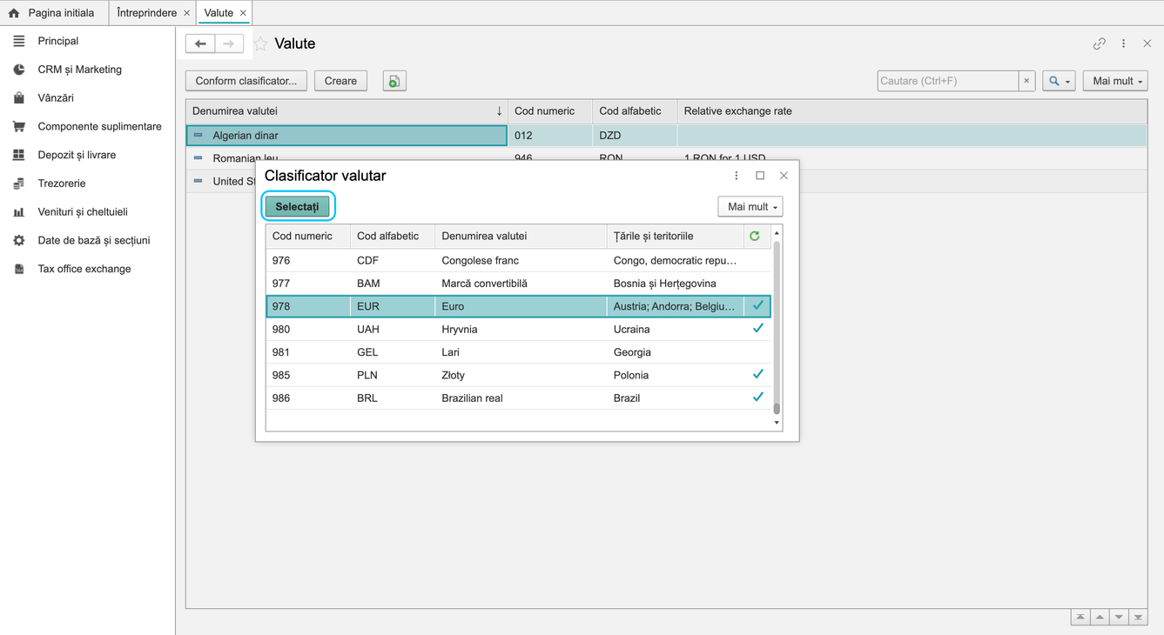Image resolution: width=1164 pixels, height=635 pixels.
Task: Open the Valute page three-dot menu
Action: tap(1124, 43)
